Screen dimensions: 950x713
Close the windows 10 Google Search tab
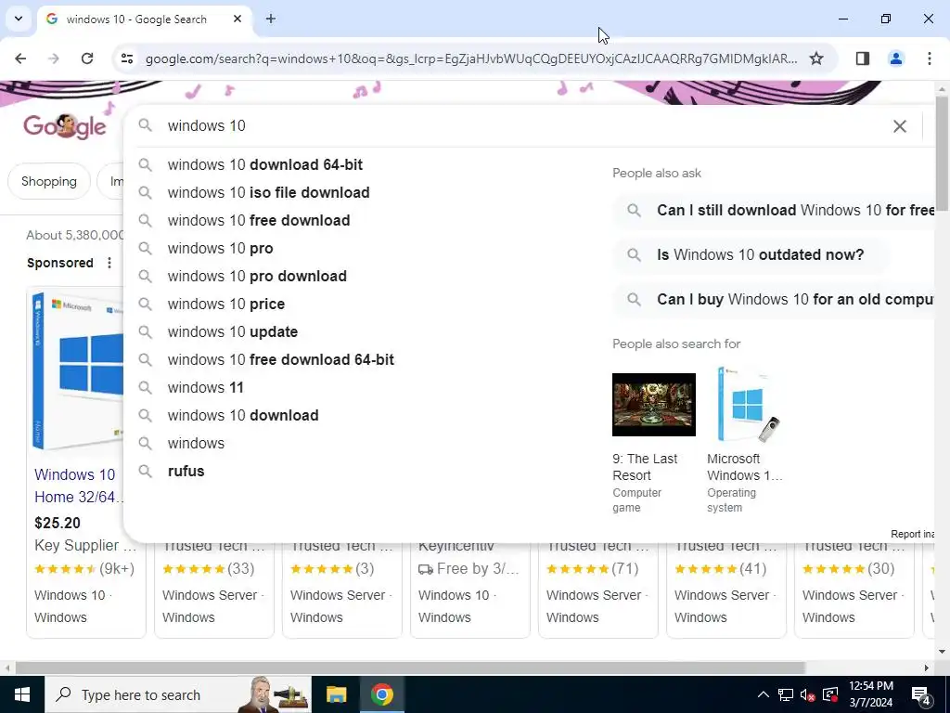(x=237, y=19)
